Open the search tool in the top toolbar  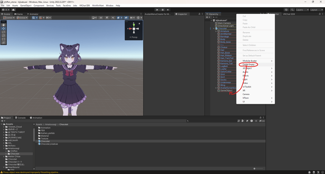[292, 10]
